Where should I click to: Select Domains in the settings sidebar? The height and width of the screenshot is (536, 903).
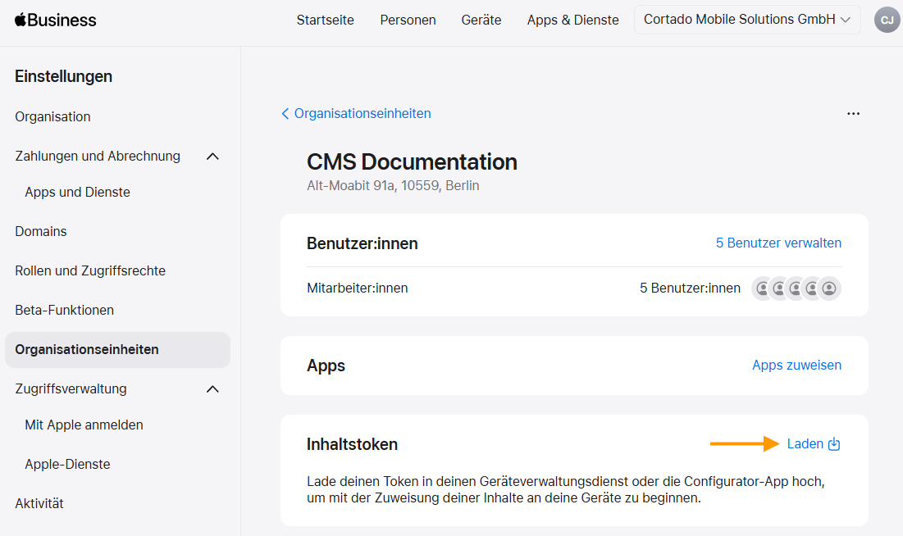pyautogui.click(x=41, y=231)
